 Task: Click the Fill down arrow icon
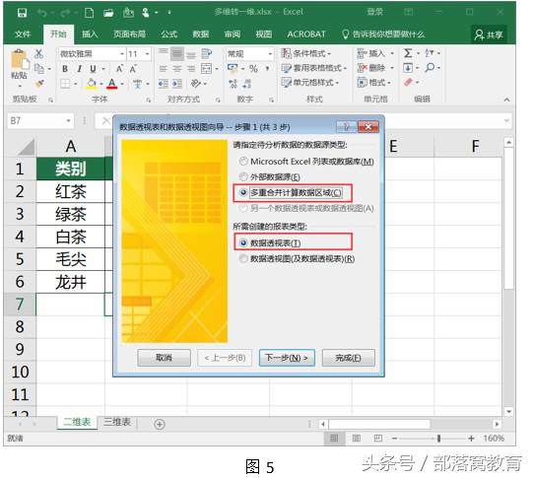pyautogui.click(x=408, y=68)
